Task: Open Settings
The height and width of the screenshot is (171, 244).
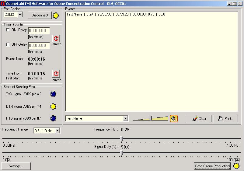Action: click(16, 166)
